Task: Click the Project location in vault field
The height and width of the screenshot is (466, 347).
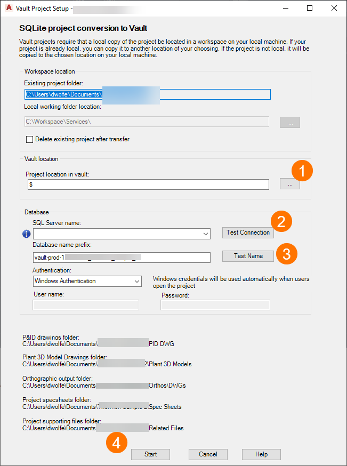Action: [149, 184]
